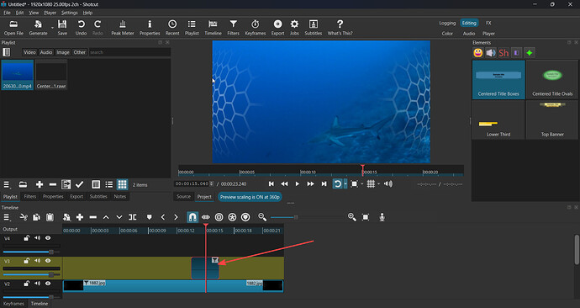Open the File menu
The image size is (580, 308).
pyautogui.click(x=7, y=13)
